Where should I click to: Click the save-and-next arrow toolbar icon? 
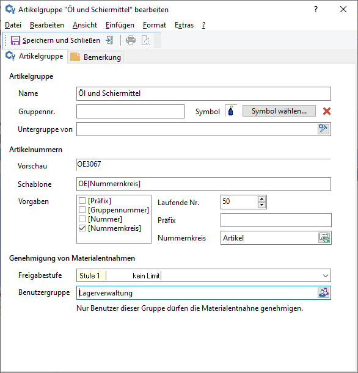(x=109, y=40)
